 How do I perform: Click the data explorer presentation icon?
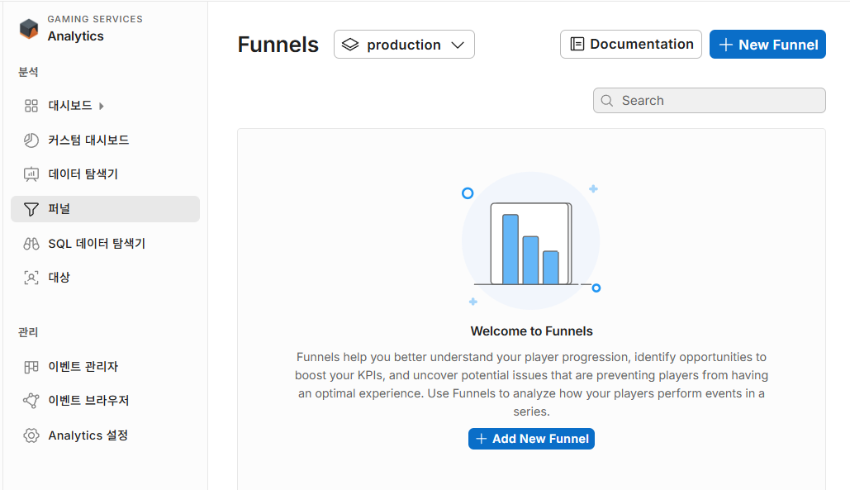(x=31, y=174)
